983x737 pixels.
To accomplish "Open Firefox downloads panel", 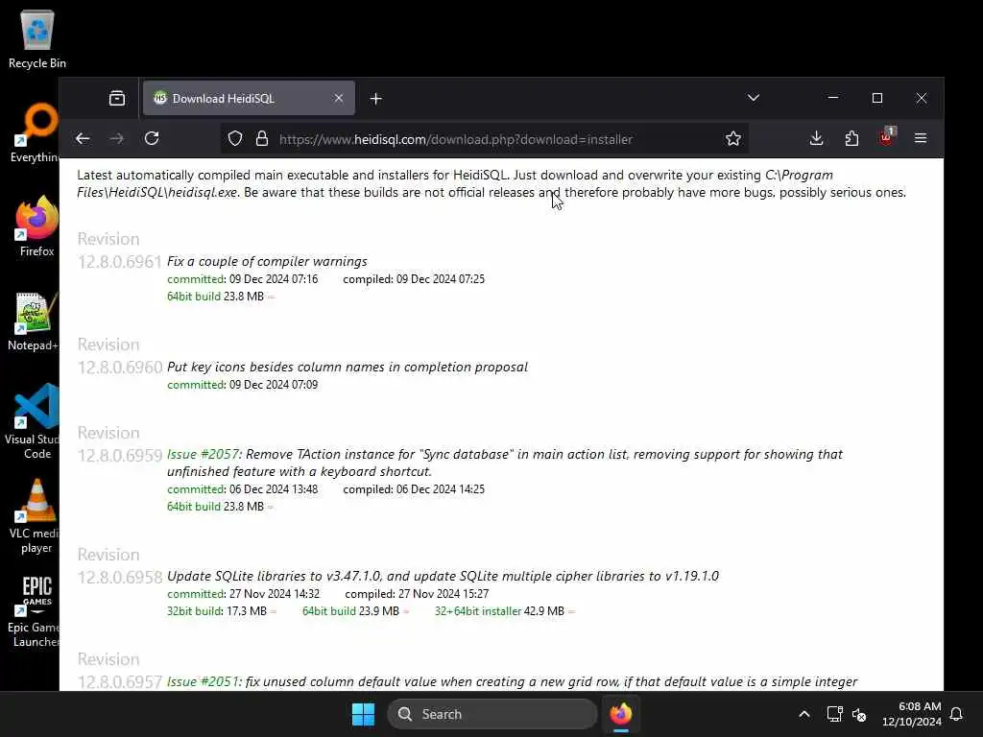I will (x=816, y=138).
